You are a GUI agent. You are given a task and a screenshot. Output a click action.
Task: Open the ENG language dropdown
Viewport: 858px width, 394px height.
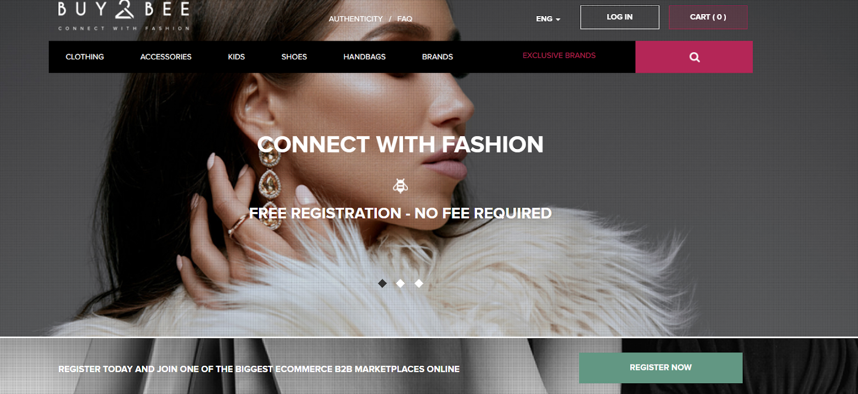click(548, 19)
